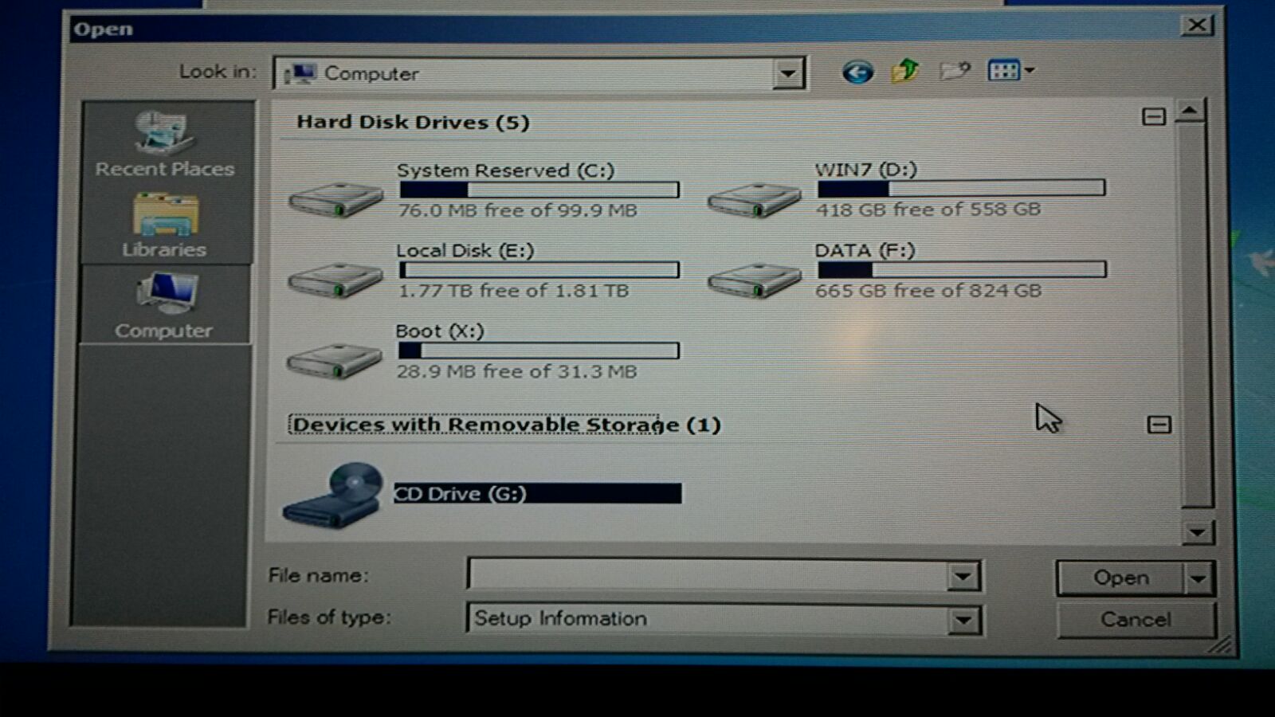Click the "System Reserved (C:)" label
Viewport: 1275px width, 717px height.
tap(506, 170)
